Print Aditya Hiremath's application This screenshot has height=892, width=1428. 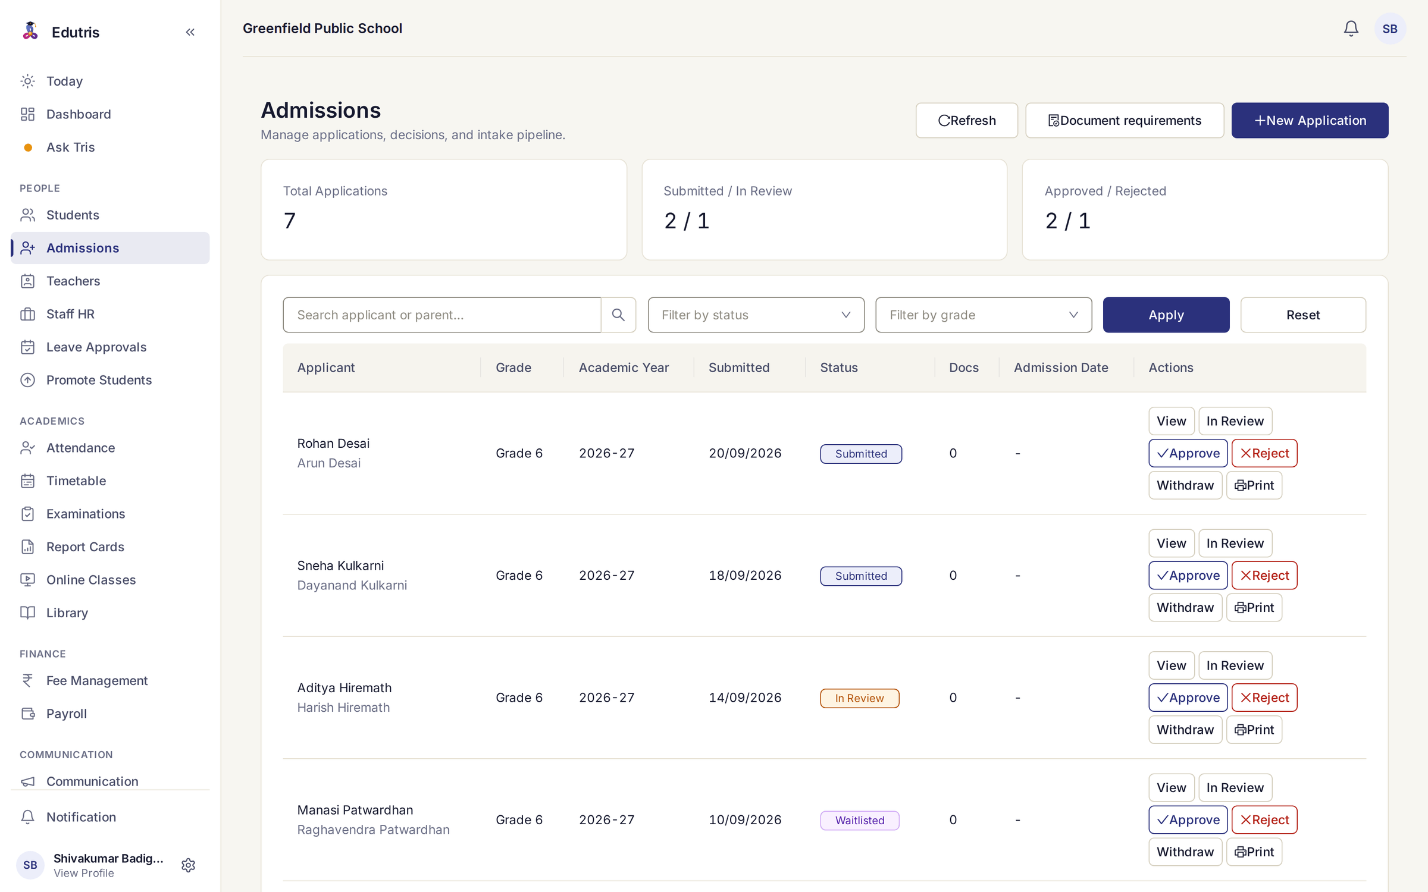coord(1254,730)
